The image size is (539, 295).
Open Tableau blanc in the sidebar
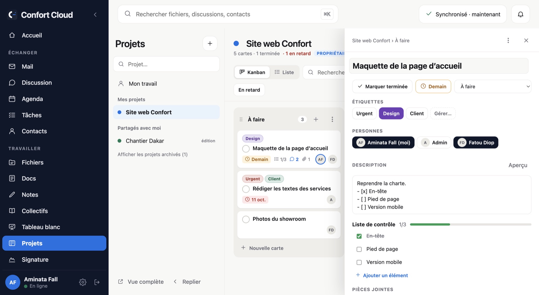[x=54, y=227]
